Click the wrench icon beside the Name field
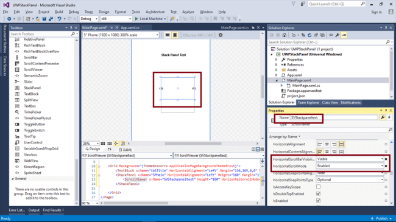This screenshot has height=222, width=396. coord(383,117)
